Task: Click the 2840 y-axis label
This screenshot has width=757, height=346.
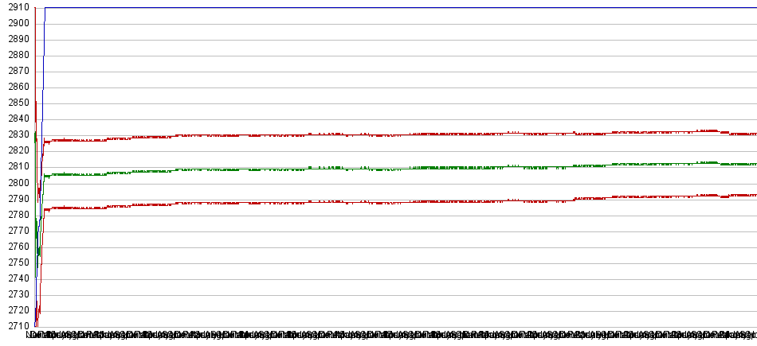Action: pos(18,119)
